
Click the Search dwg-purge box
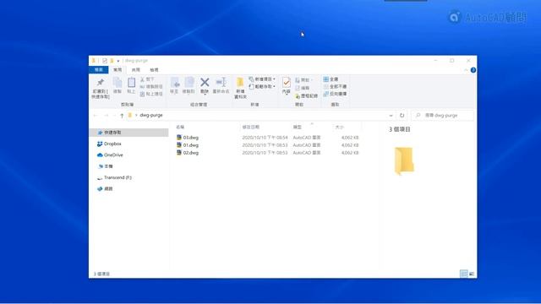(x=443, y=116)
